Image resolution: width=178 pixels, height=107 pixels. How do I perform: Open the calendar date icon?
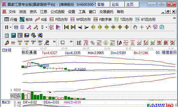[7, 35]
